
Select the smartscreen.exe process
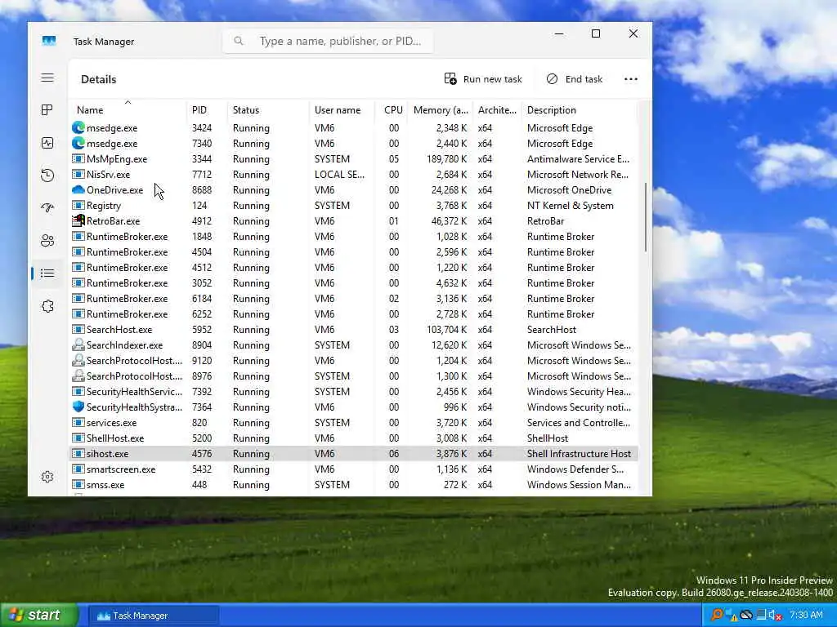click(x=355, y=469)
